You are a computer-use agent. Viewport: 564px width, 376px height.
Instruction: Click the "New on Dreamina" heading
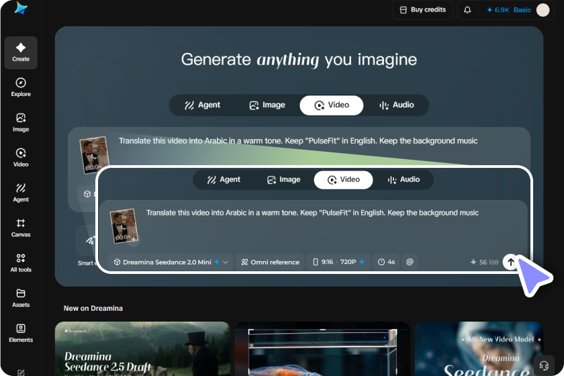(93, 308)
